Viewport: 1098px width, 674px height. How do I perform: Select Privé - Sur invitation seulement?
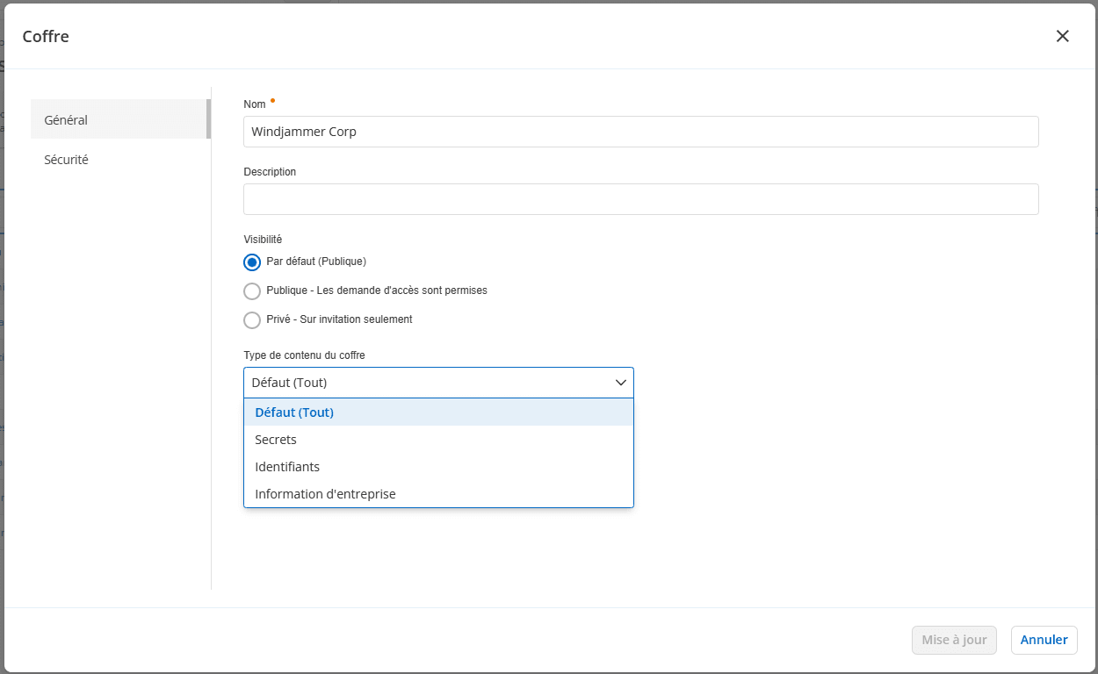point(252,319)
